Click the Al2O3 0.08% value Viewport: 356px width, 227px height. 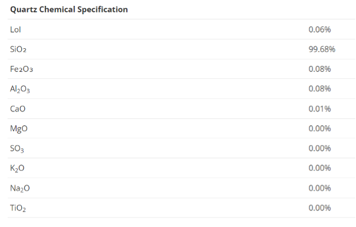319,89
